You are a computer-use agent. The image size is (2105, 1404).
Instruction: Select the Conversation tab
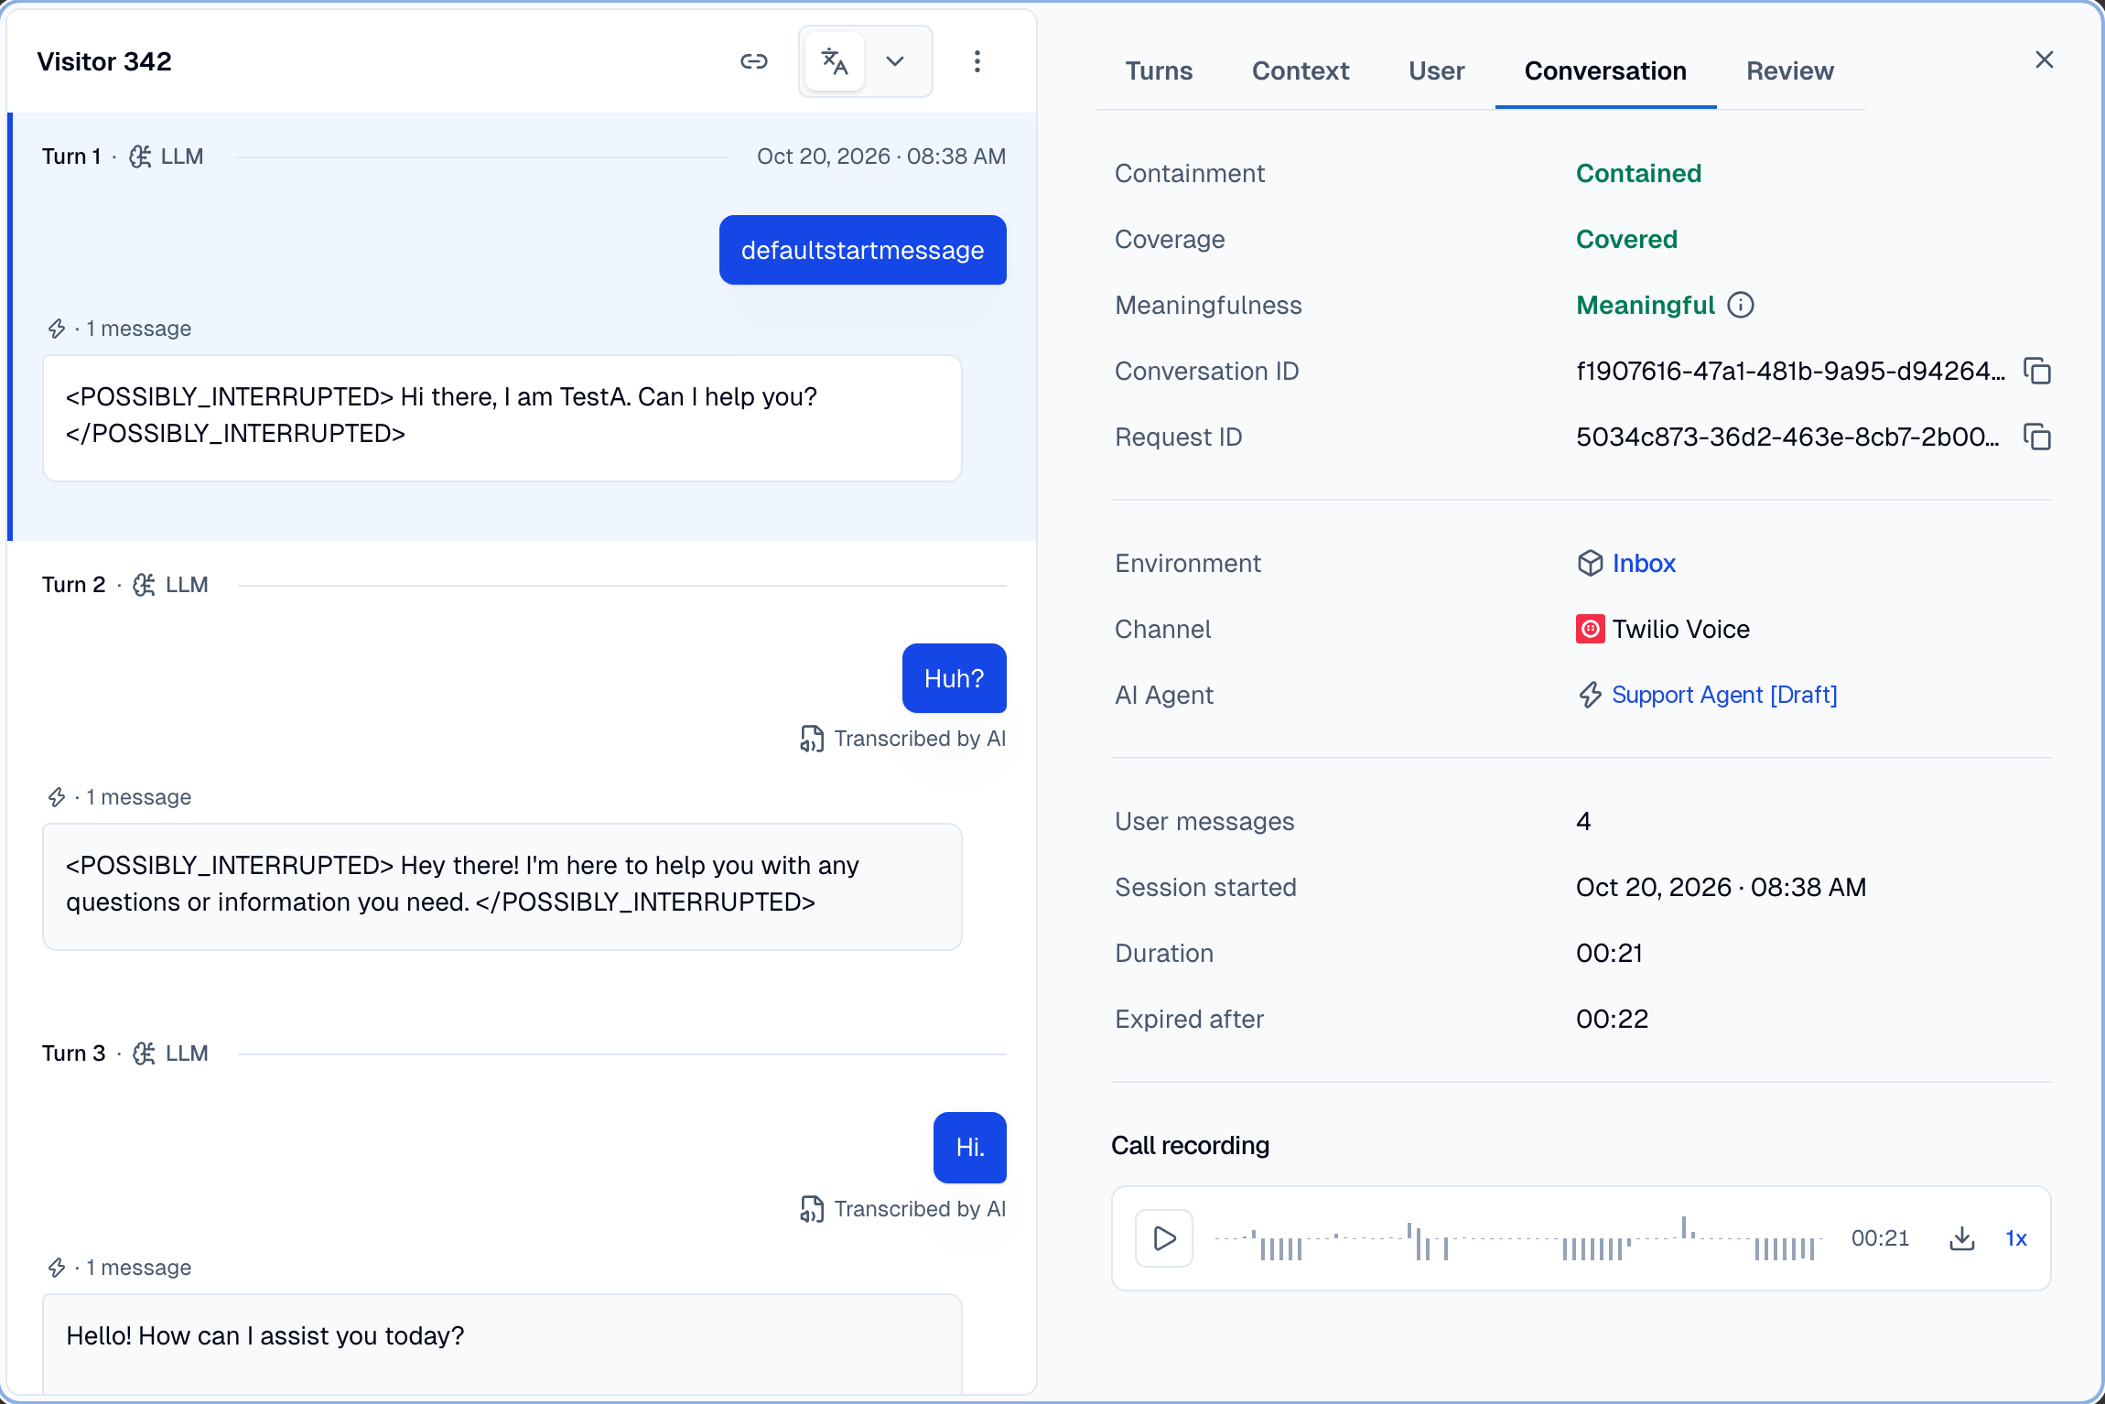1605,71
